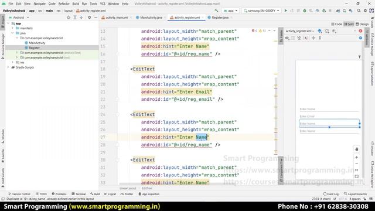The width and height of the screenshot is (375, 211).
Task: Open the App Inspection tool window
Action: tap(149, 194)
